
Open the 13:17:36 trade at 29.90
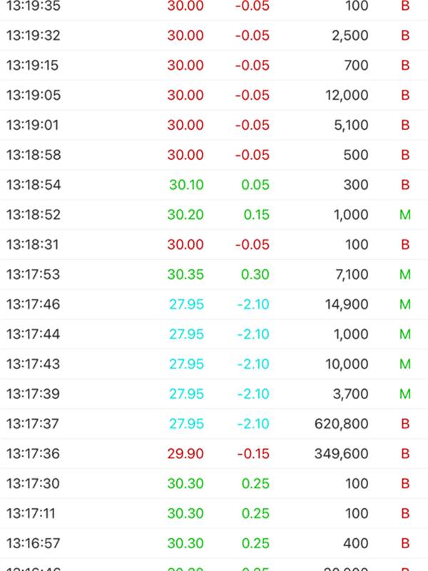(214, 453)
